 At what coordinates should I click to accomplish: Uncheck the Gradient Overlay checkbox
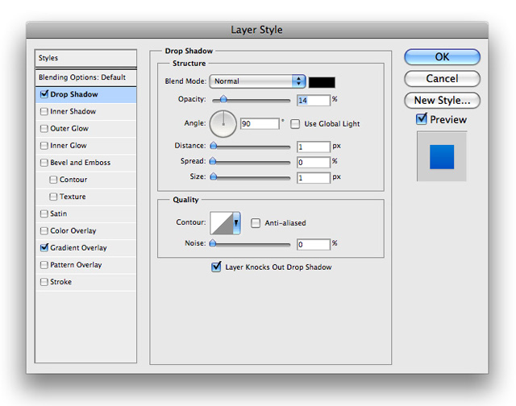[44, 248]
